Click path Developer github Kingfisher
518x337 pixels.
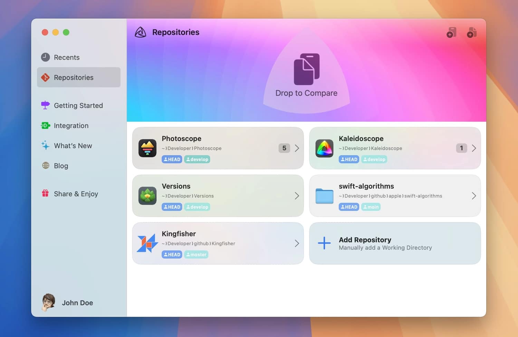coord(199,244)
